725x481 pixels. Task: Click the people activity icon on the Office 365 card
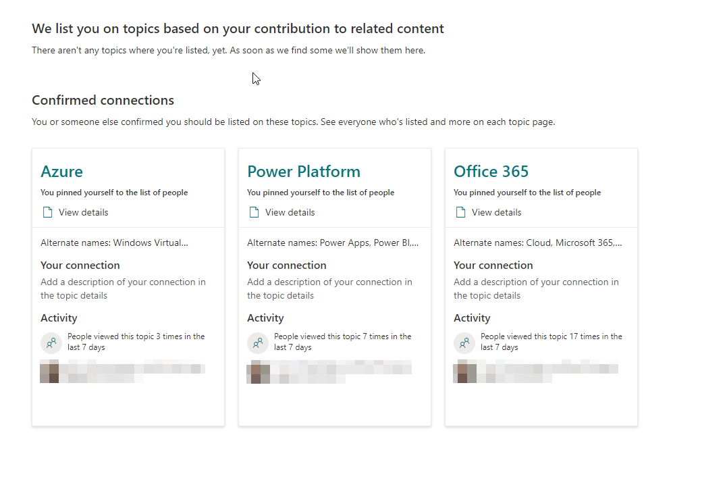point(464,343)
